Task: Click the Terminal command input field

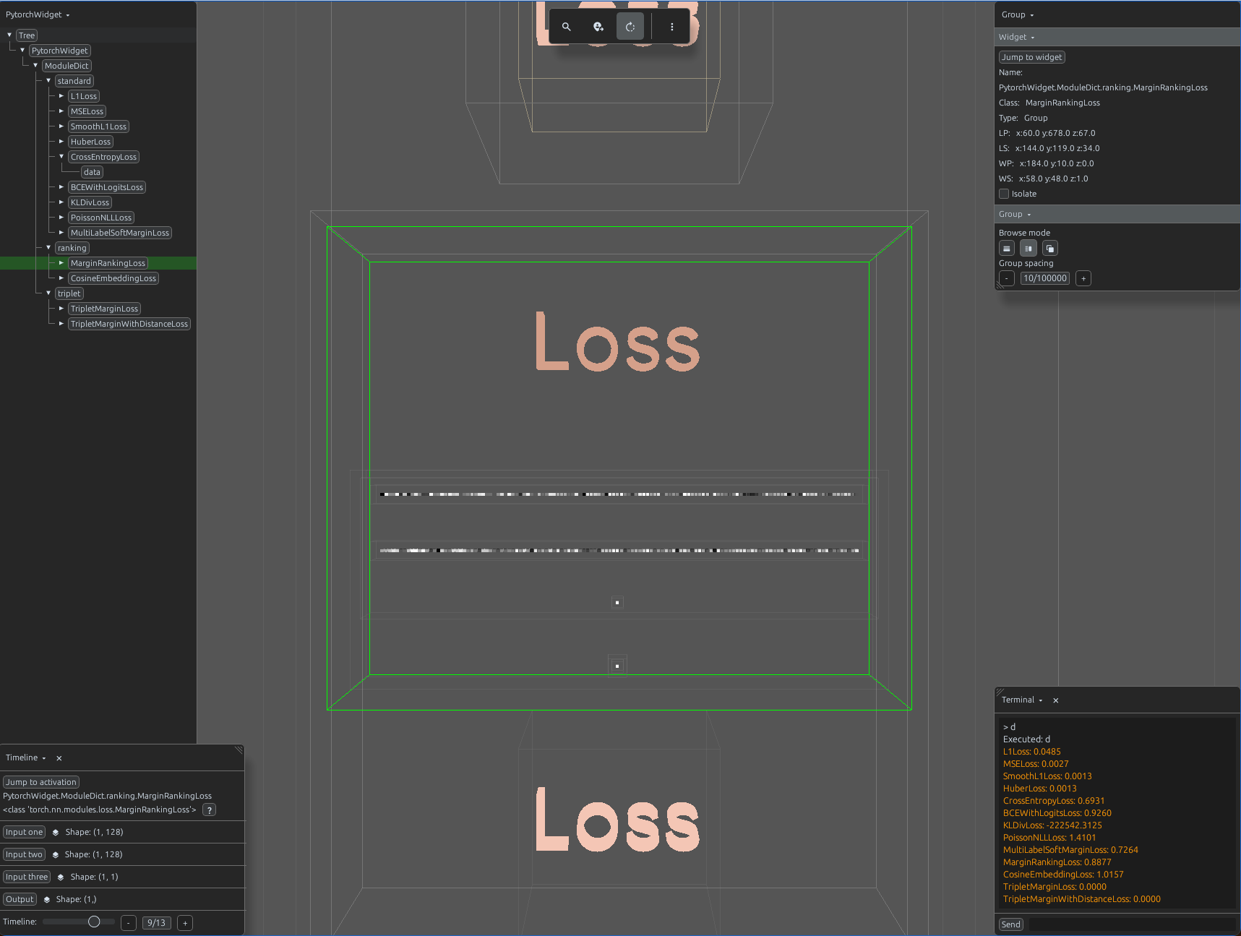Action: click(x=1133, y=924)
